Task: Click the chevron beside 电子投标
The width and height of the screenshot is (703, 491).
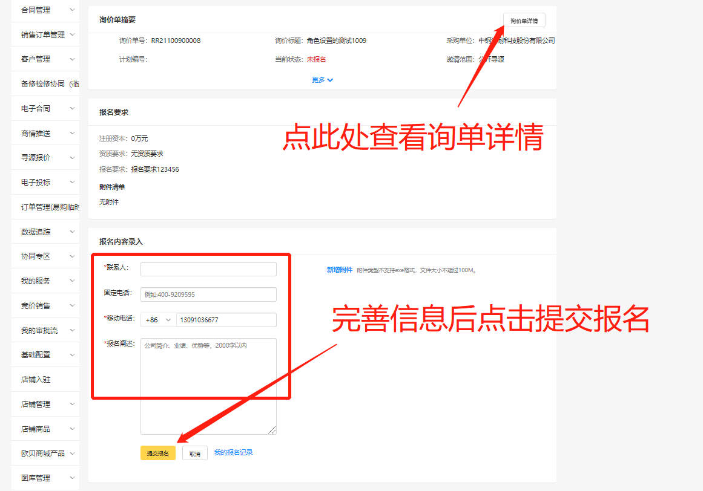Action: tap(72, 183)
